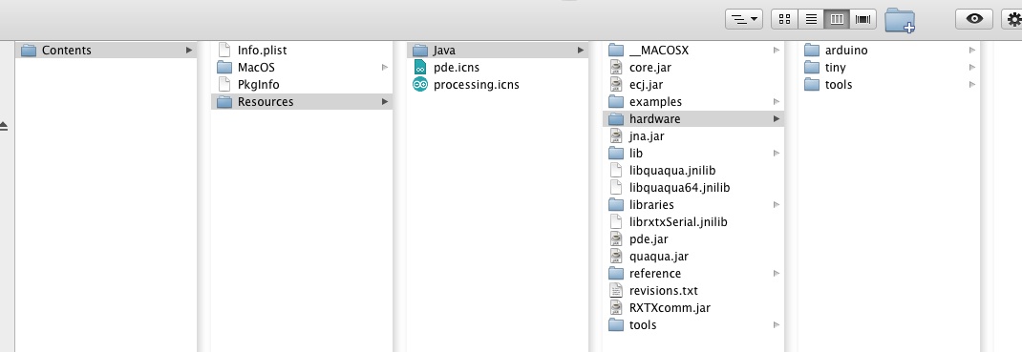This screenshot has height=352, width=1022.
Task: Click the blank file icon of librxtxSerial.jnilib
Action: point(616,222)
